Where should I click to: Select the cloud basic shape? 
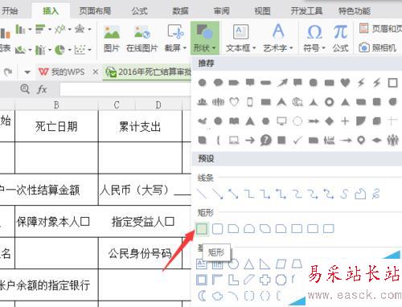pos(217,296)
